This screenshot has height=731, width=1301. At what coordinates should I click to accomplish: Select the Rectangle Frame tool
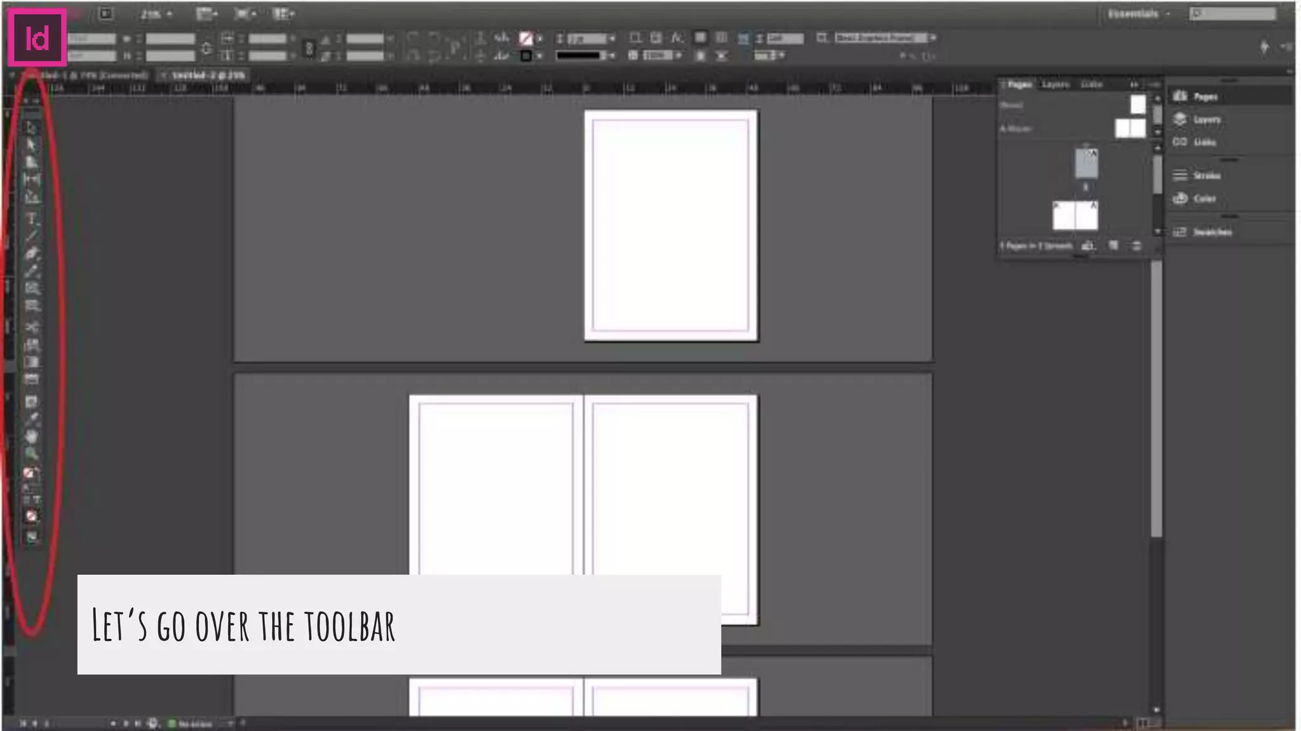pos(31,289)
